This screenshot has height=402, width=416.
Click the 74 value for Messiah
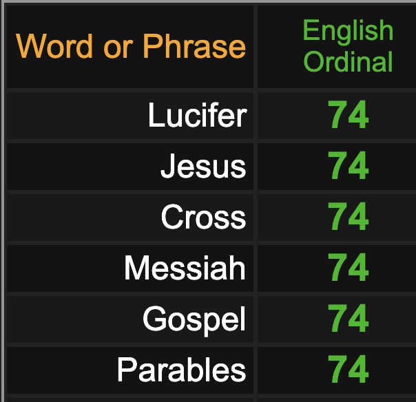pos(349,267)
